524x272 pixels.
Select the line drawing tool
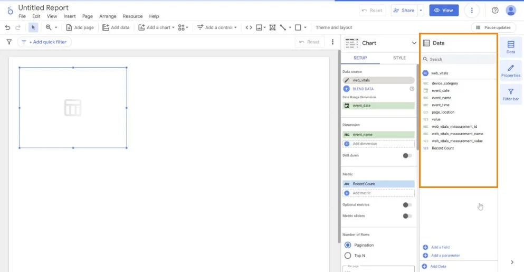pos(283,27)
